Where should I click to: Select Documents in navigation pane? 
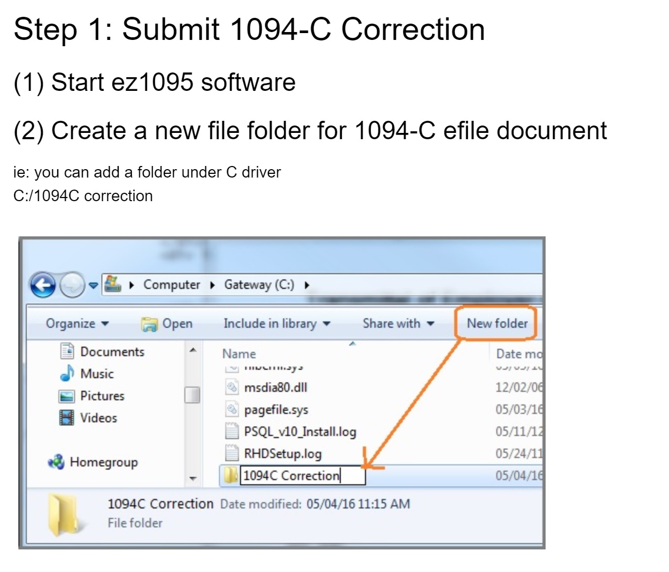click(x=112, y=352)
